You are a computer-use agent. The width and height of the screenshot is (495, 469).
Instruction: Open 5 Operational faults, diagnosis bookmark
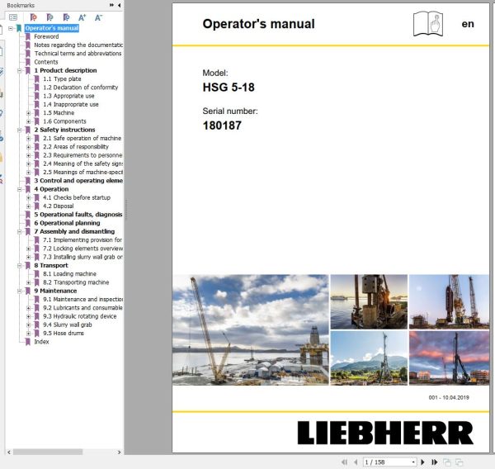coord(78,215)
